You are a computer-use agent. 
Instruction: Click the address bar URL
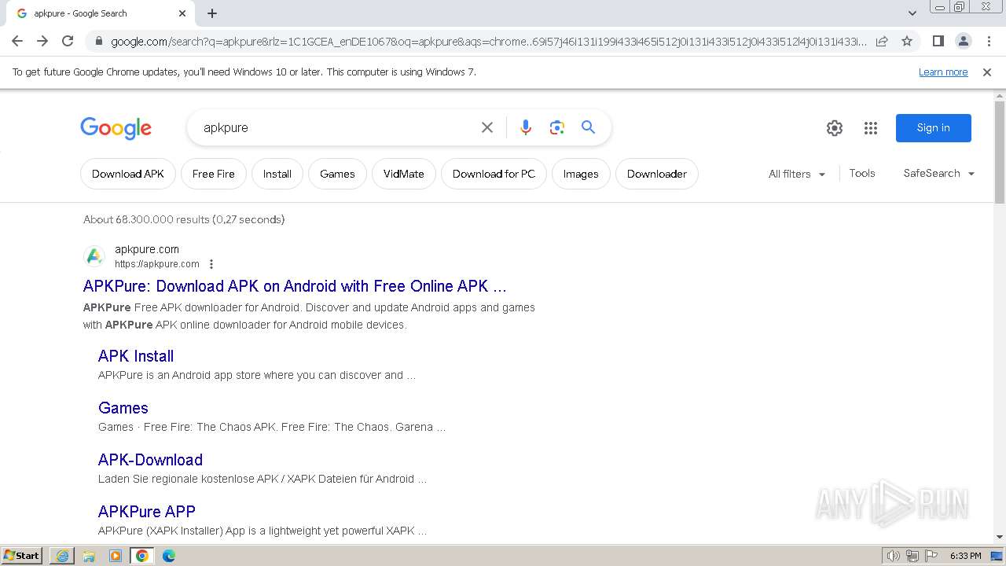[x=489, y=42]
